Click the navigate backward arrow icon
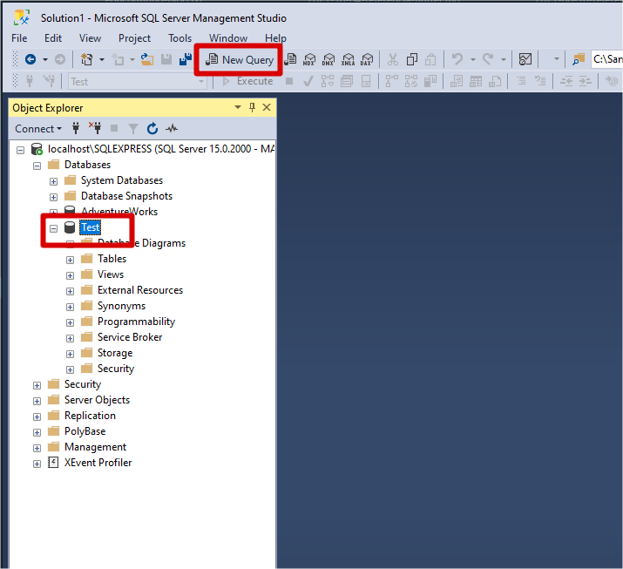Image resolution: width=623 pixels, height=569 pixels. tap(30, 59)
